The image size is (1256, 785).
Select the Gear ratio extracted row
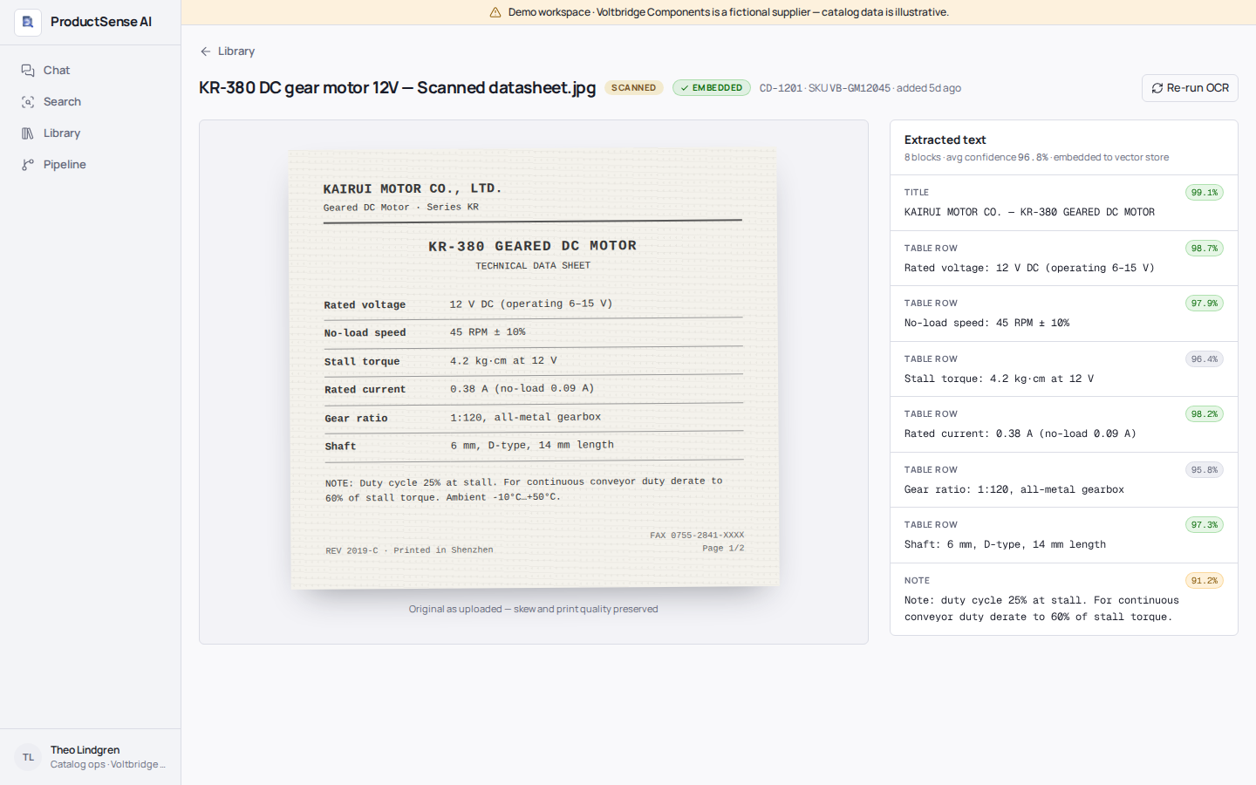point(1064,480)
